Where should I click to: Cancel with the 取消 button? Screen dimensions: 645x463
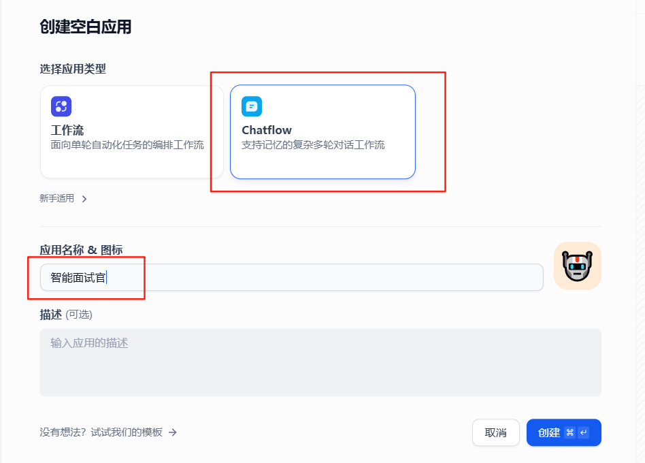point(496,432)
